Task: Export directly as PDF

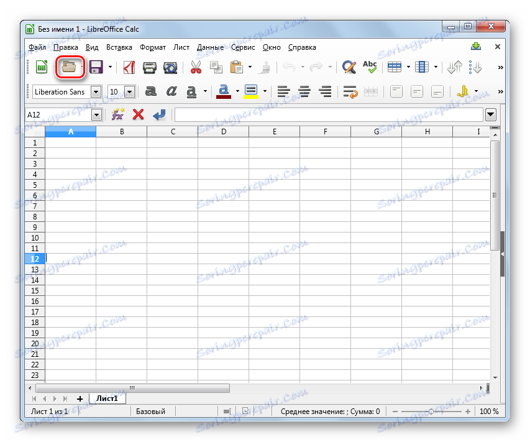Action: tap(129, 67)
